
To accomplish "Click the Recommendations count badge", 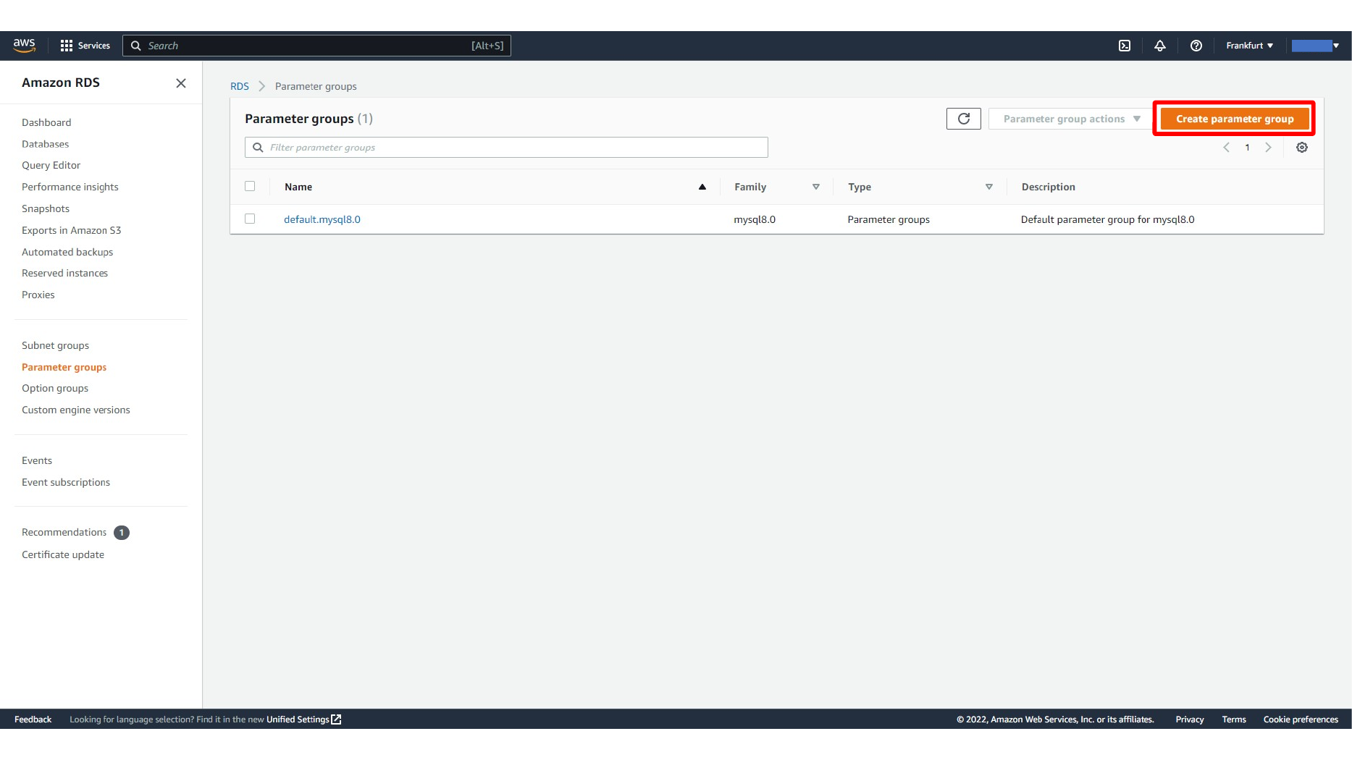I will 122,533.
